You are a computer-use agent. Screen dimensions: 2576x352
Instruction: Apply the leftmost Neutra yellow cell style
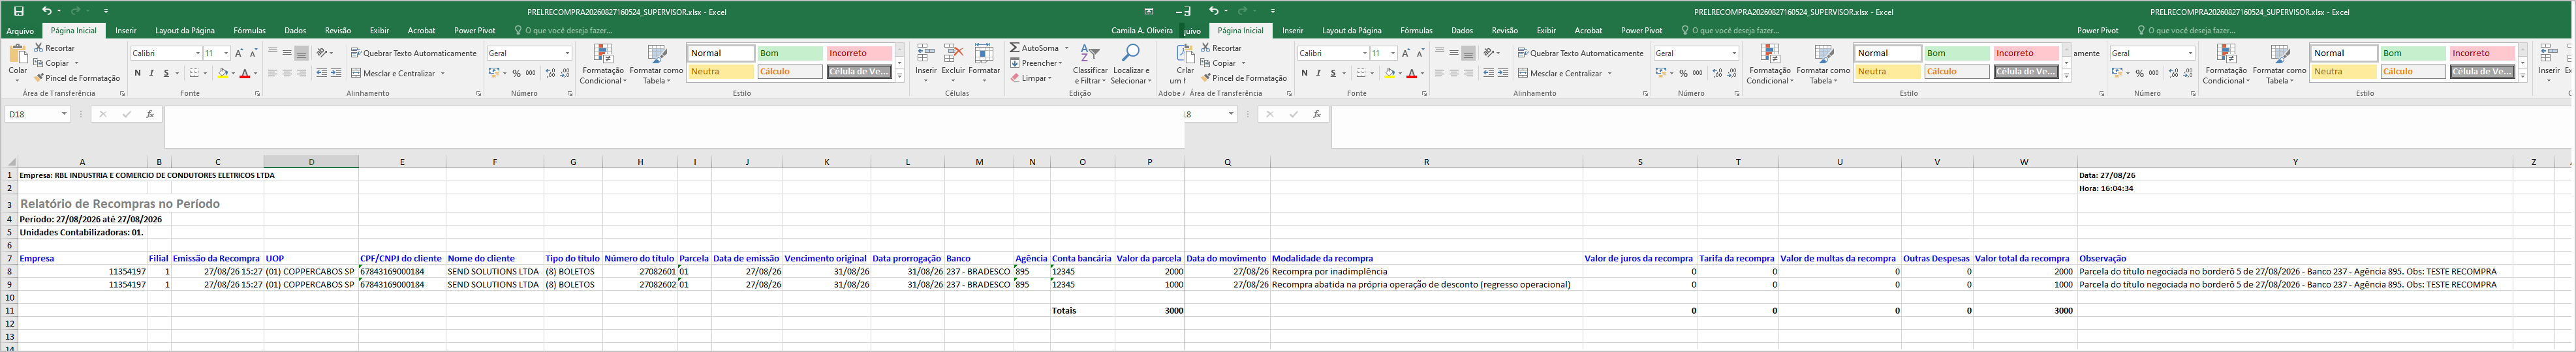point(721,72)
